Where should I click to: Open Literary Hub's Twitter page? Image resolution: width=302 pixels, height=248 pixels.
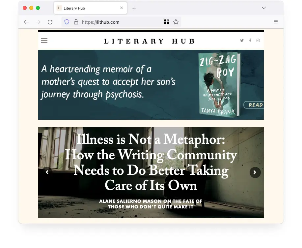pos(242,41)
